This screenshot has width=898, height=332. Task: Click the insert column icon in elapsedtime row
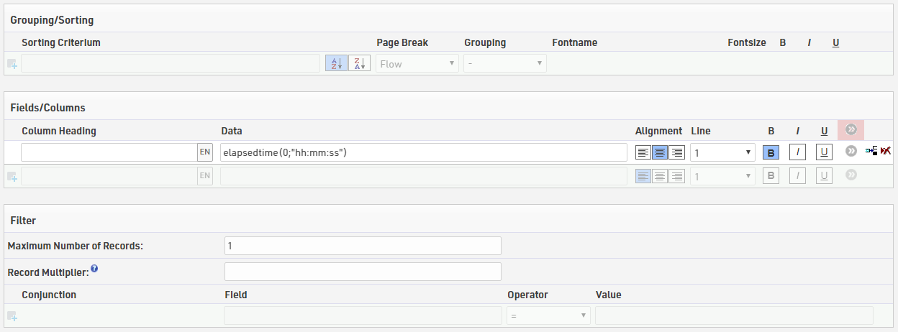point(871,151)
